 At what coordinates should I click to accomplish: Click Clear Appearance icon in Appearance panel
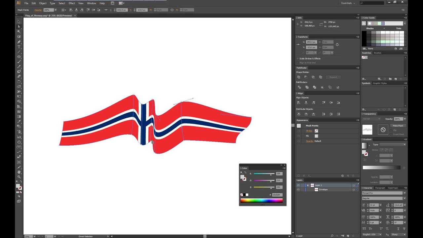(x=342, y=176)
